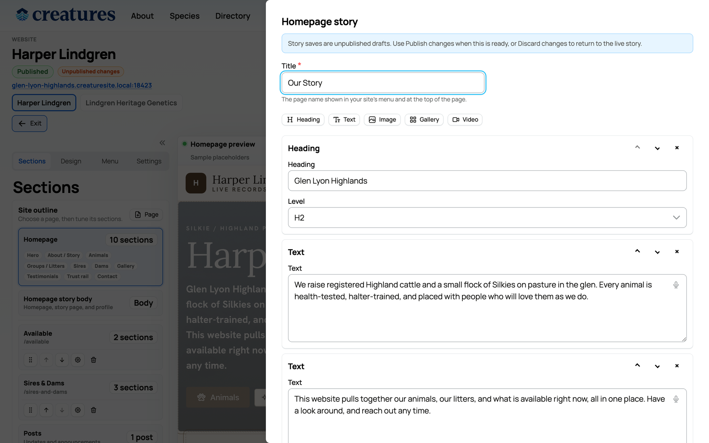Move second Text block down

[657, 366]
